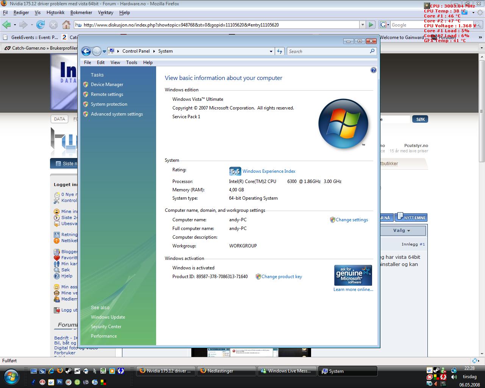Expand Control Panel breadcrumb arrow
Image resolution: width=485 pixels, height=388 pixels.
[153, 51]
